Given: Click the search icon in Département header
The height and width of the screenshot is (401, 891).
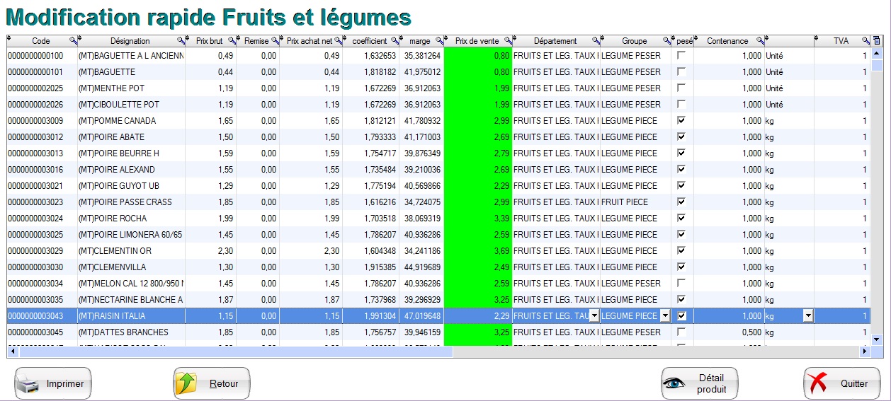Looking at the screenshot, I should (x=595, y=41).
